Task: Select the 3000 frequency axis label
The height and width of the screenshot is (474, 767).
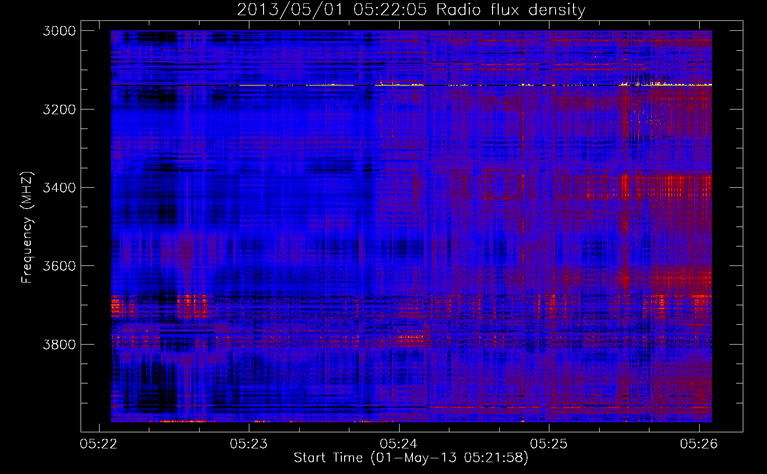Action: [59, 31]
